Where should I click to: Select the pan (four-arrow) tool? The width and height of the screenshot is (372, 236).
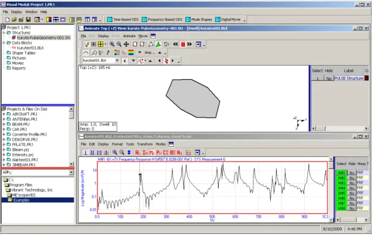(x=126, y=44)
